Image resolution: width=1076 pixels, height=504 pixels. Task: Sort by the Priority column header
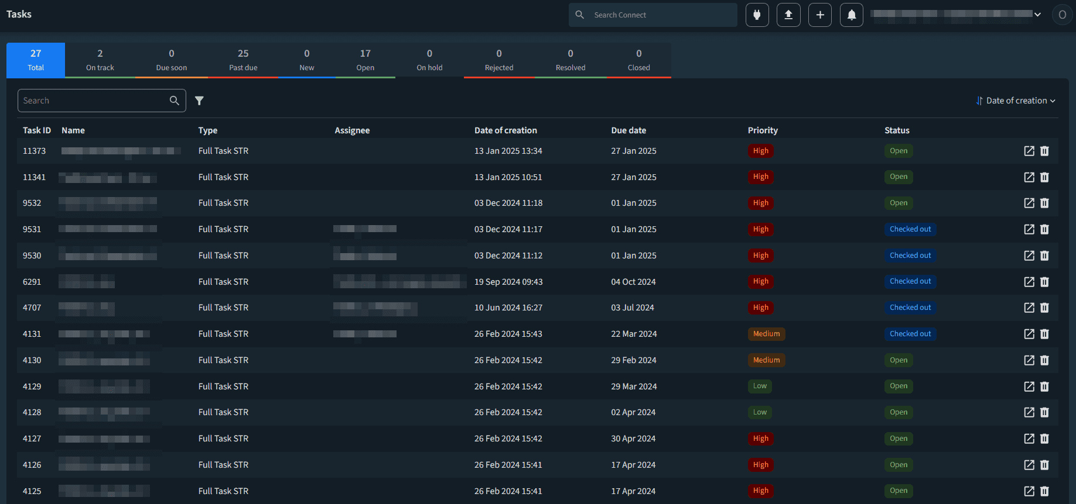(763, 130)
